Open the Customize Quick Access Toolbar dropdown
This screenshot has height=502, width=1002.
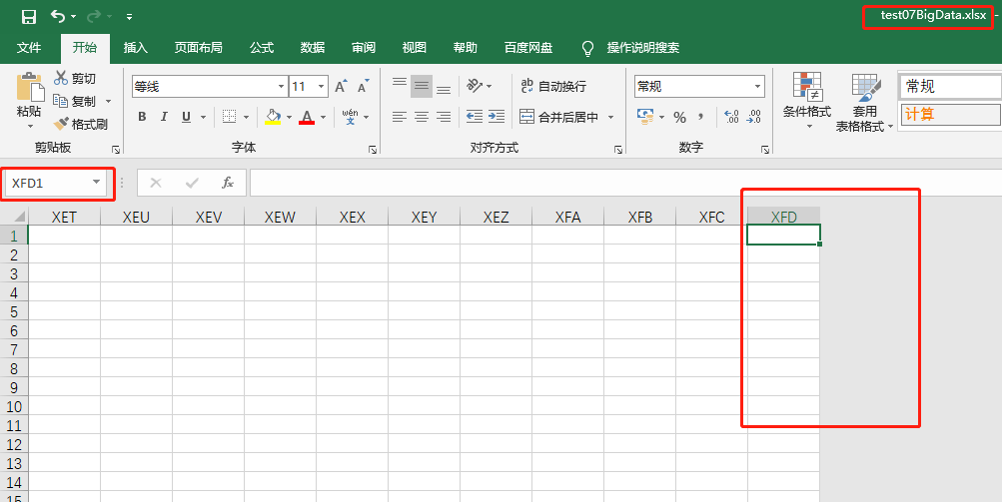pyautogui.click(x=129, y=17)
